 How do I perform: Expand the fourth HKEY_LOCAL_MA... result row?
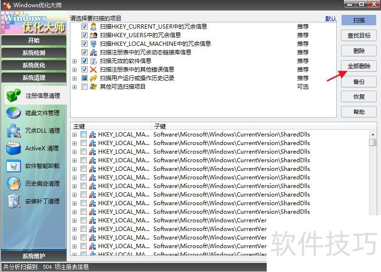click(75, 160)
